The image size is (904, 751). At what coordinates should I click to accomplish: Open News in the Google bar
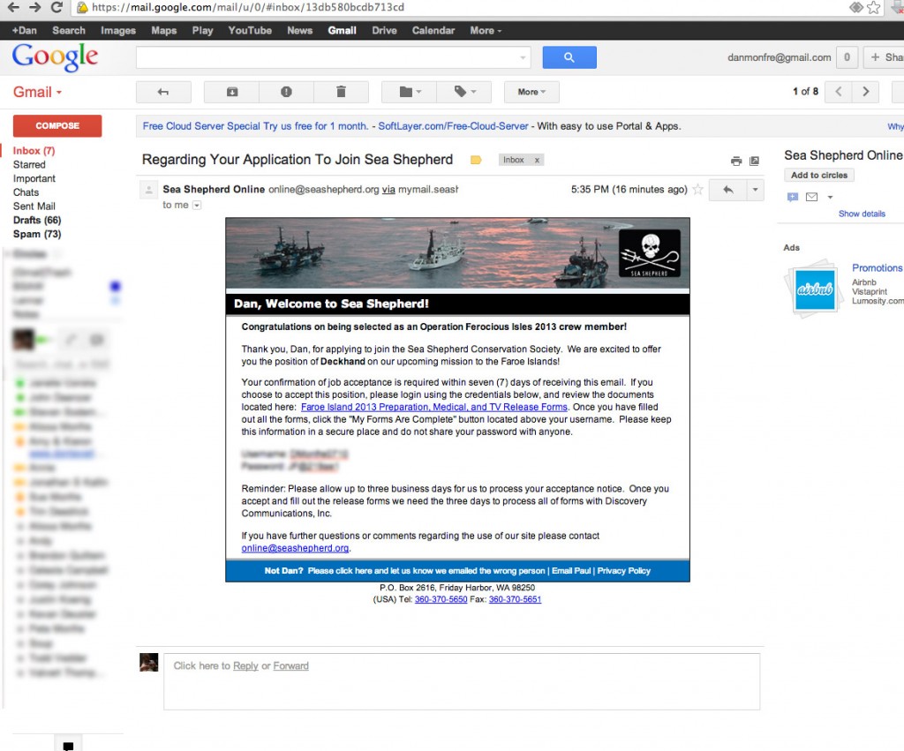coord(300,31)
